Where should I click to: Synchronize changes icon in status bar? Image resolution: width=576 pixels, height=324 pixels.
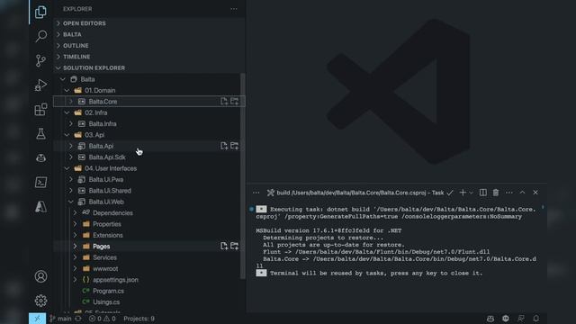point(78,319)
